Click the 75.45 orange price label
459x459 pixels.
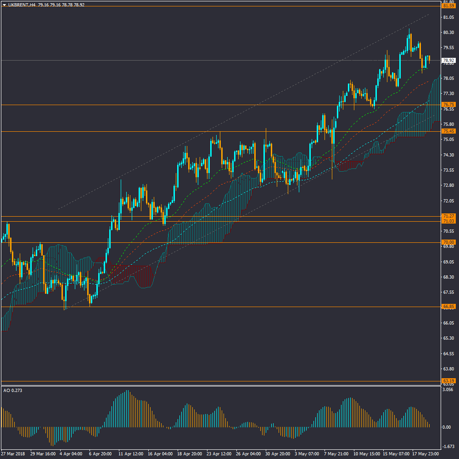click(x=448, y=132)
